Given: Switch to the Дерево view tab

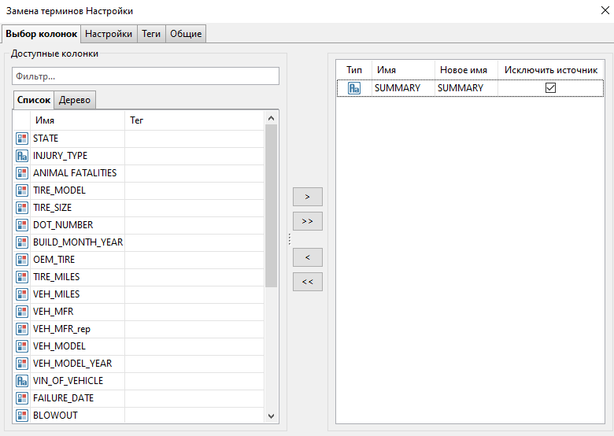Looking at the screenshot, I should (75, 100).
